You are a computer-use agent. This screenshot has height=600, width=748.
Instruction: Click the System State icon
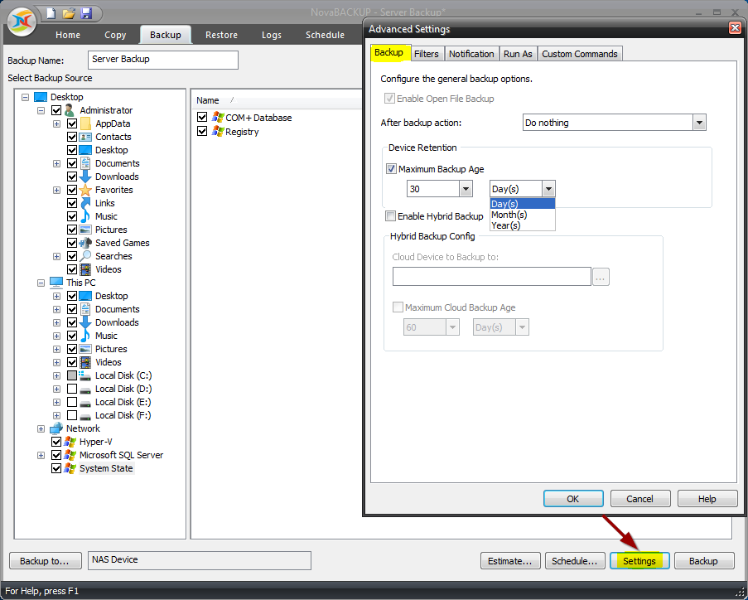pyautogui.click(x=70, y=469)
